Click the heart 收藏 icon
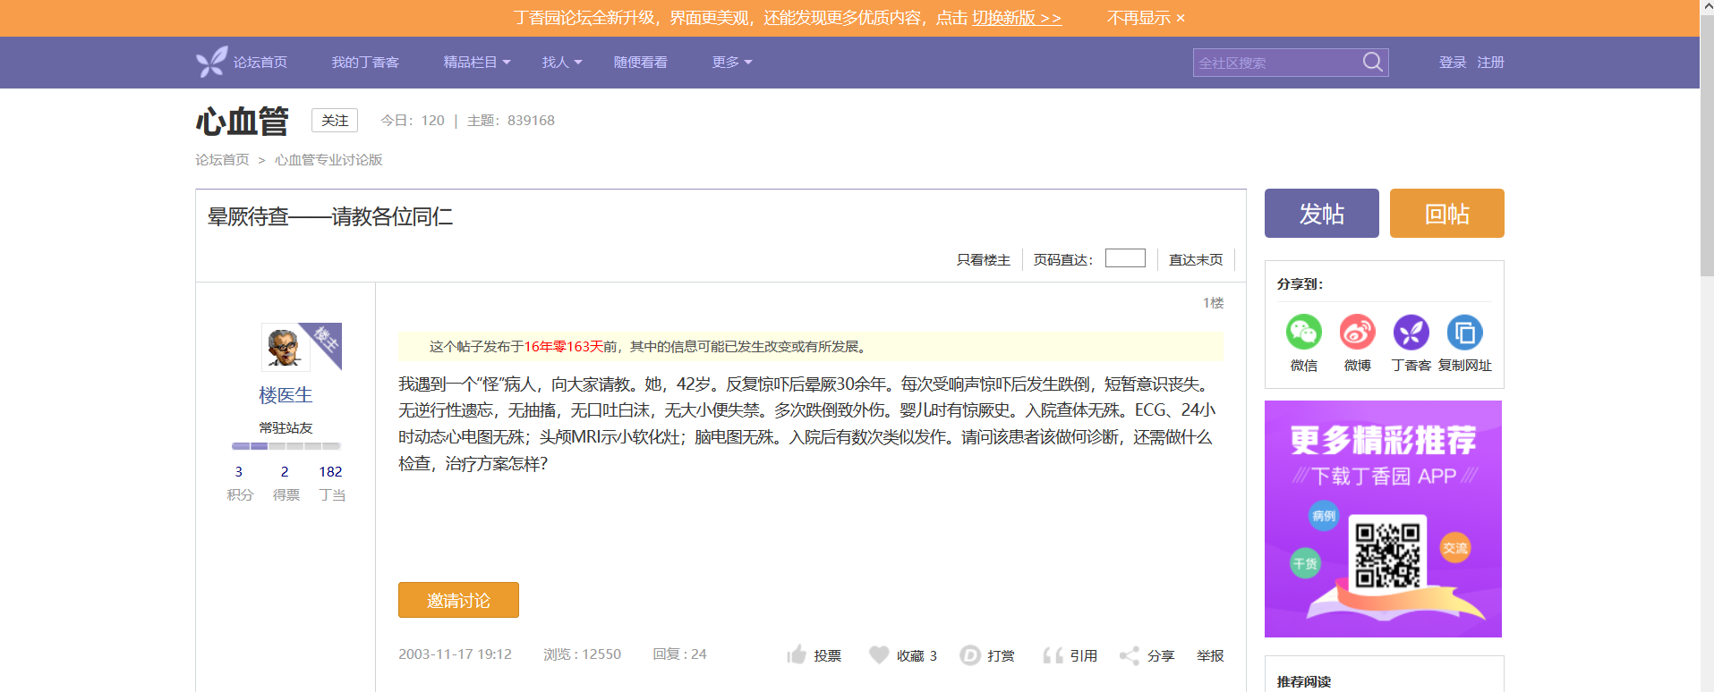The width and height of the screenshot is (1714, 692). coord(879,654)
